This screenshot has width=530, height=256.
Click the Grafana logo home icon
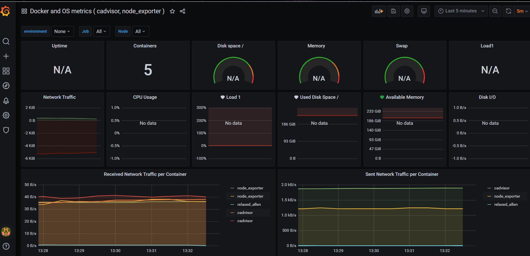point(5,11)
